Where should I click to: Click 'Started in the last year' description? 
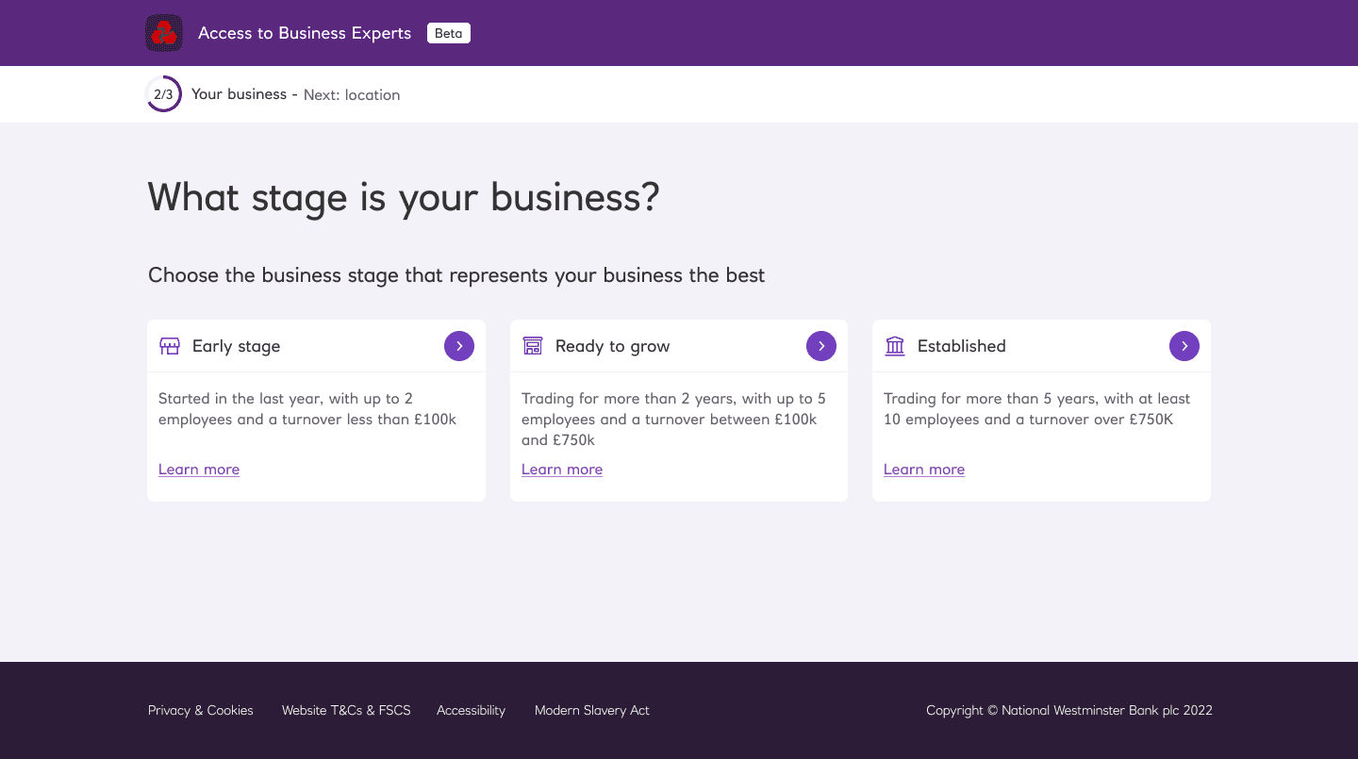click(x=307, y=409)
